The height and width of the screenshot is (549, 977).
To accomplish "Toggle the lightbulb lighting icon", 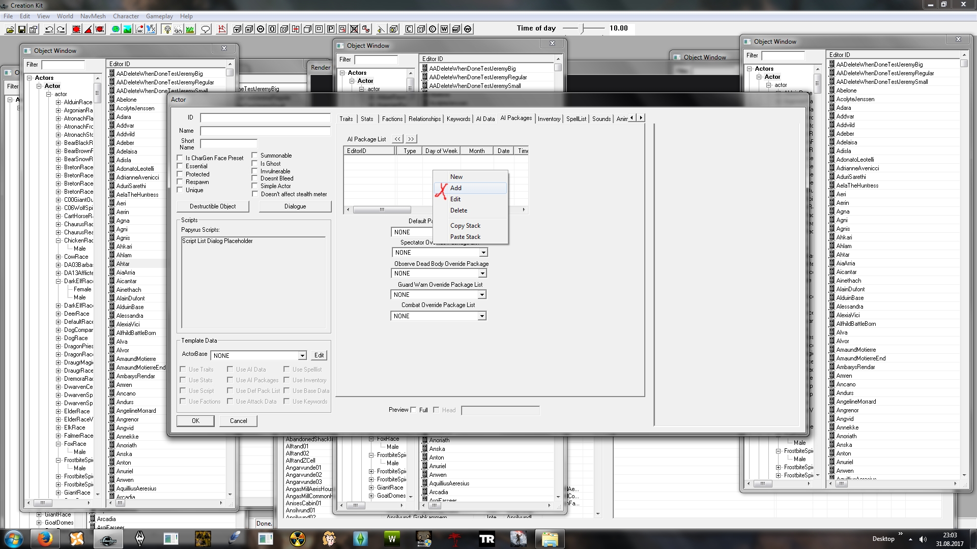I will click(167, 29).
